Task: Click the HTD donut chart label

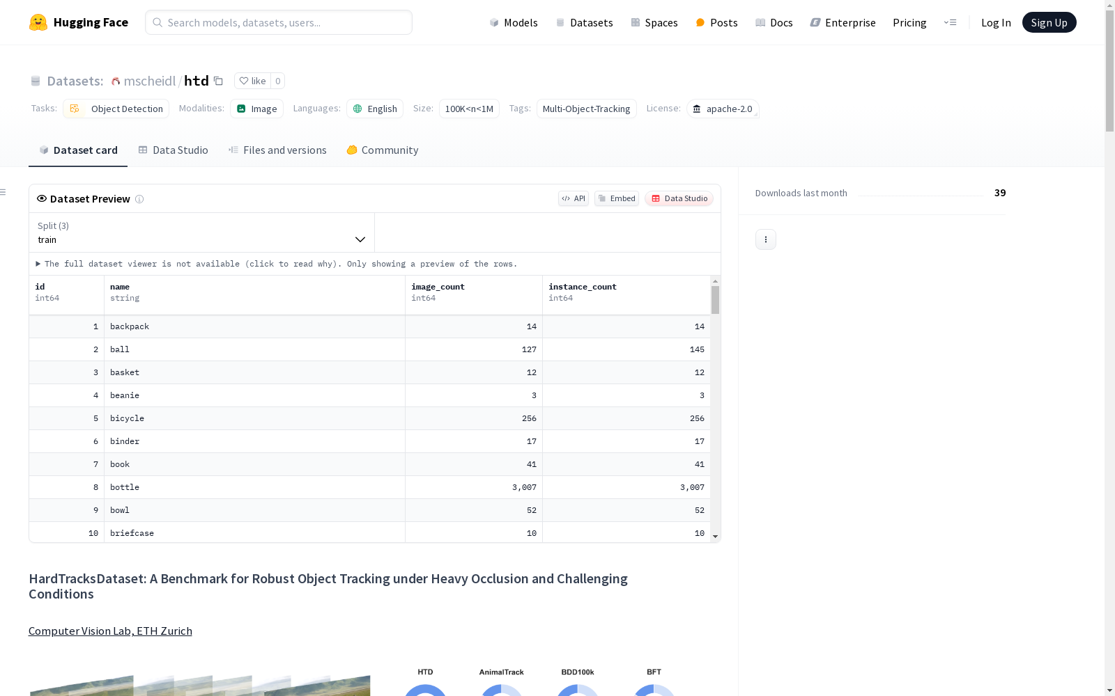Action: coord(425,672)
